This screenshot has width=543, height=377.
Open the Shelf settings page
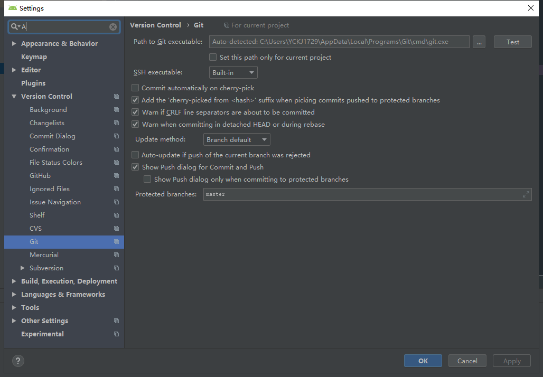click(x=37, y=215)
